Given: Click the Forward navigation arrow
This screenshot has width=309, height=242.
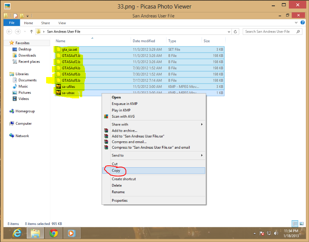Looking at the screenshot, I should (18, 31).
